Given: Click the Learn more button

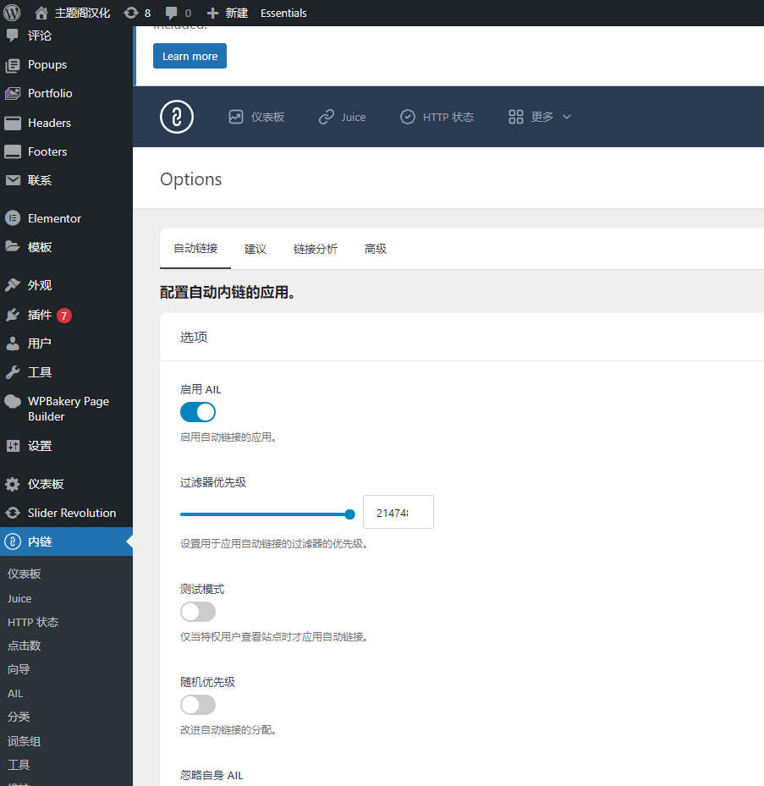Looking at the screenshot, I should [190, 56].
